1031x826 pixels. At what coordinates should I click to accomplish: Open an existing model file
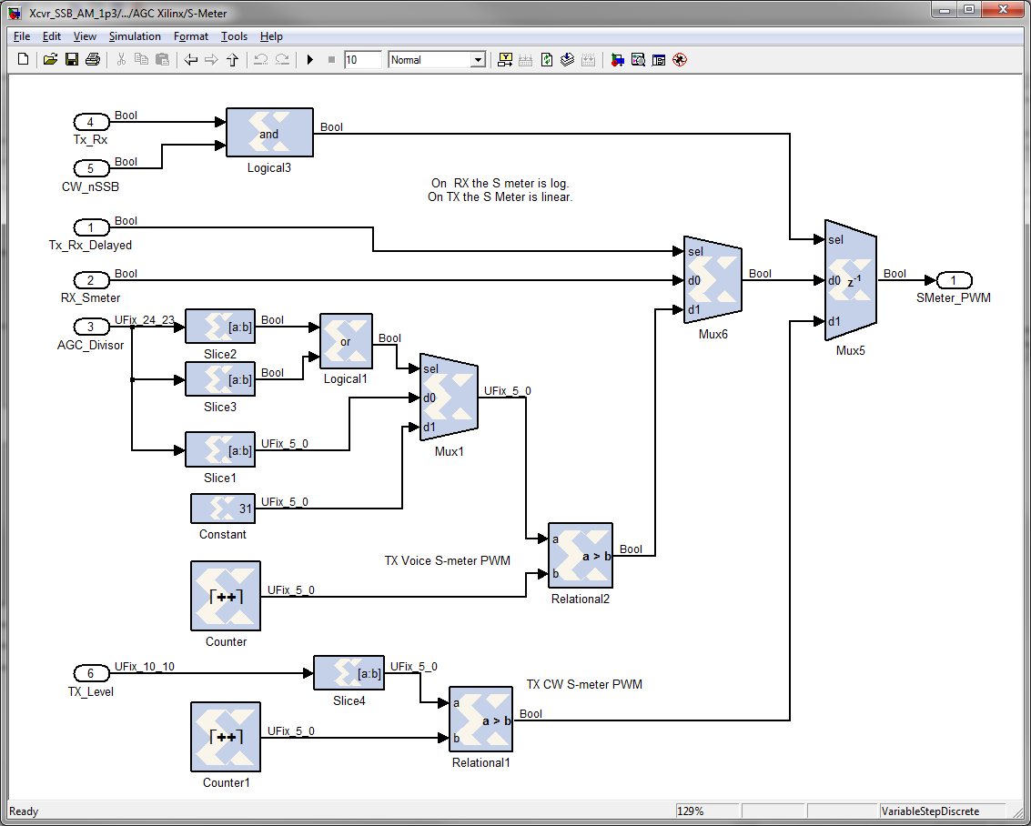(x=48, y=59)
